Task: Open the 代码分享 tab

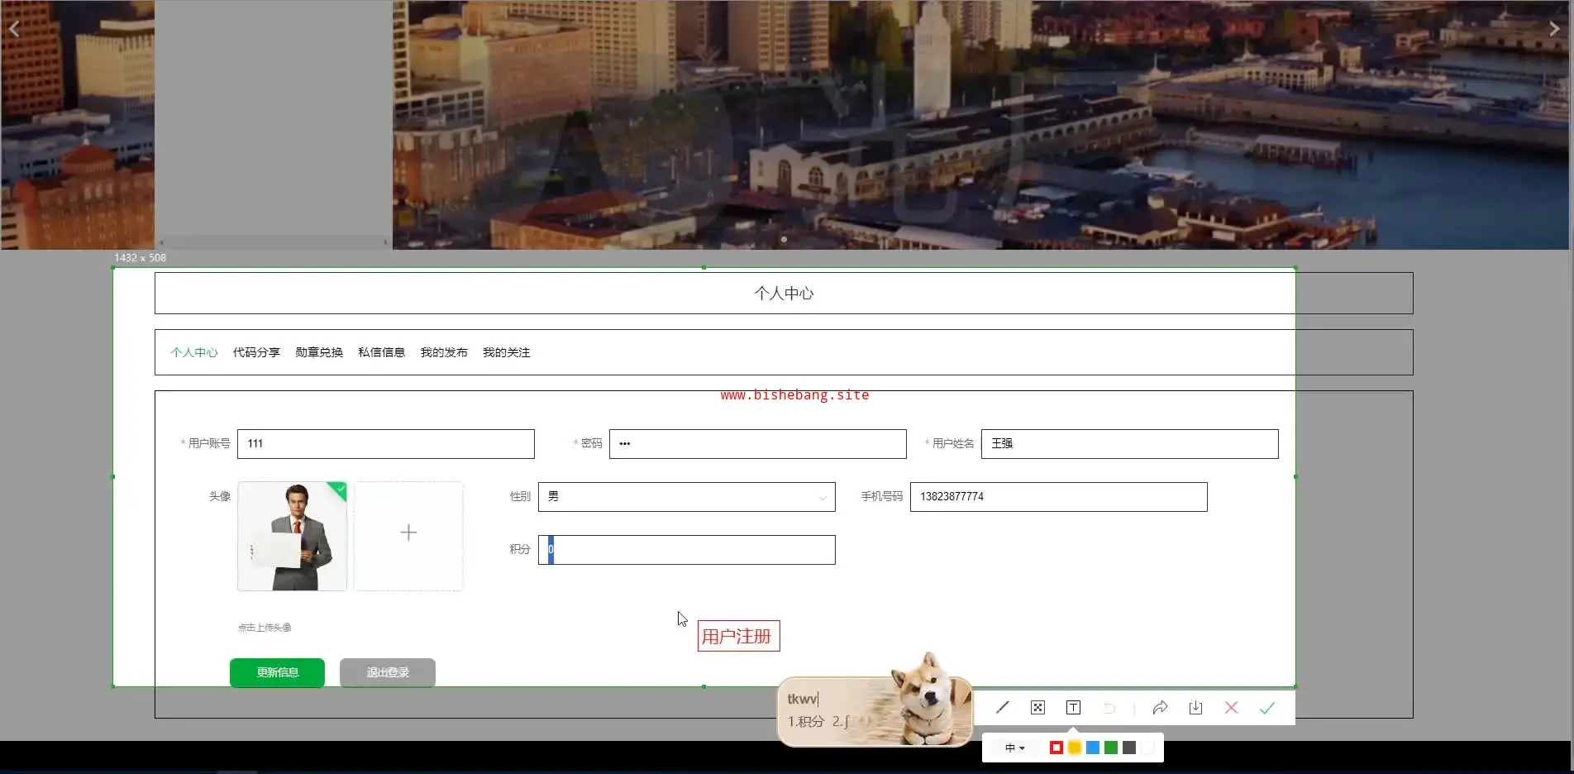Action: (256, 352)
